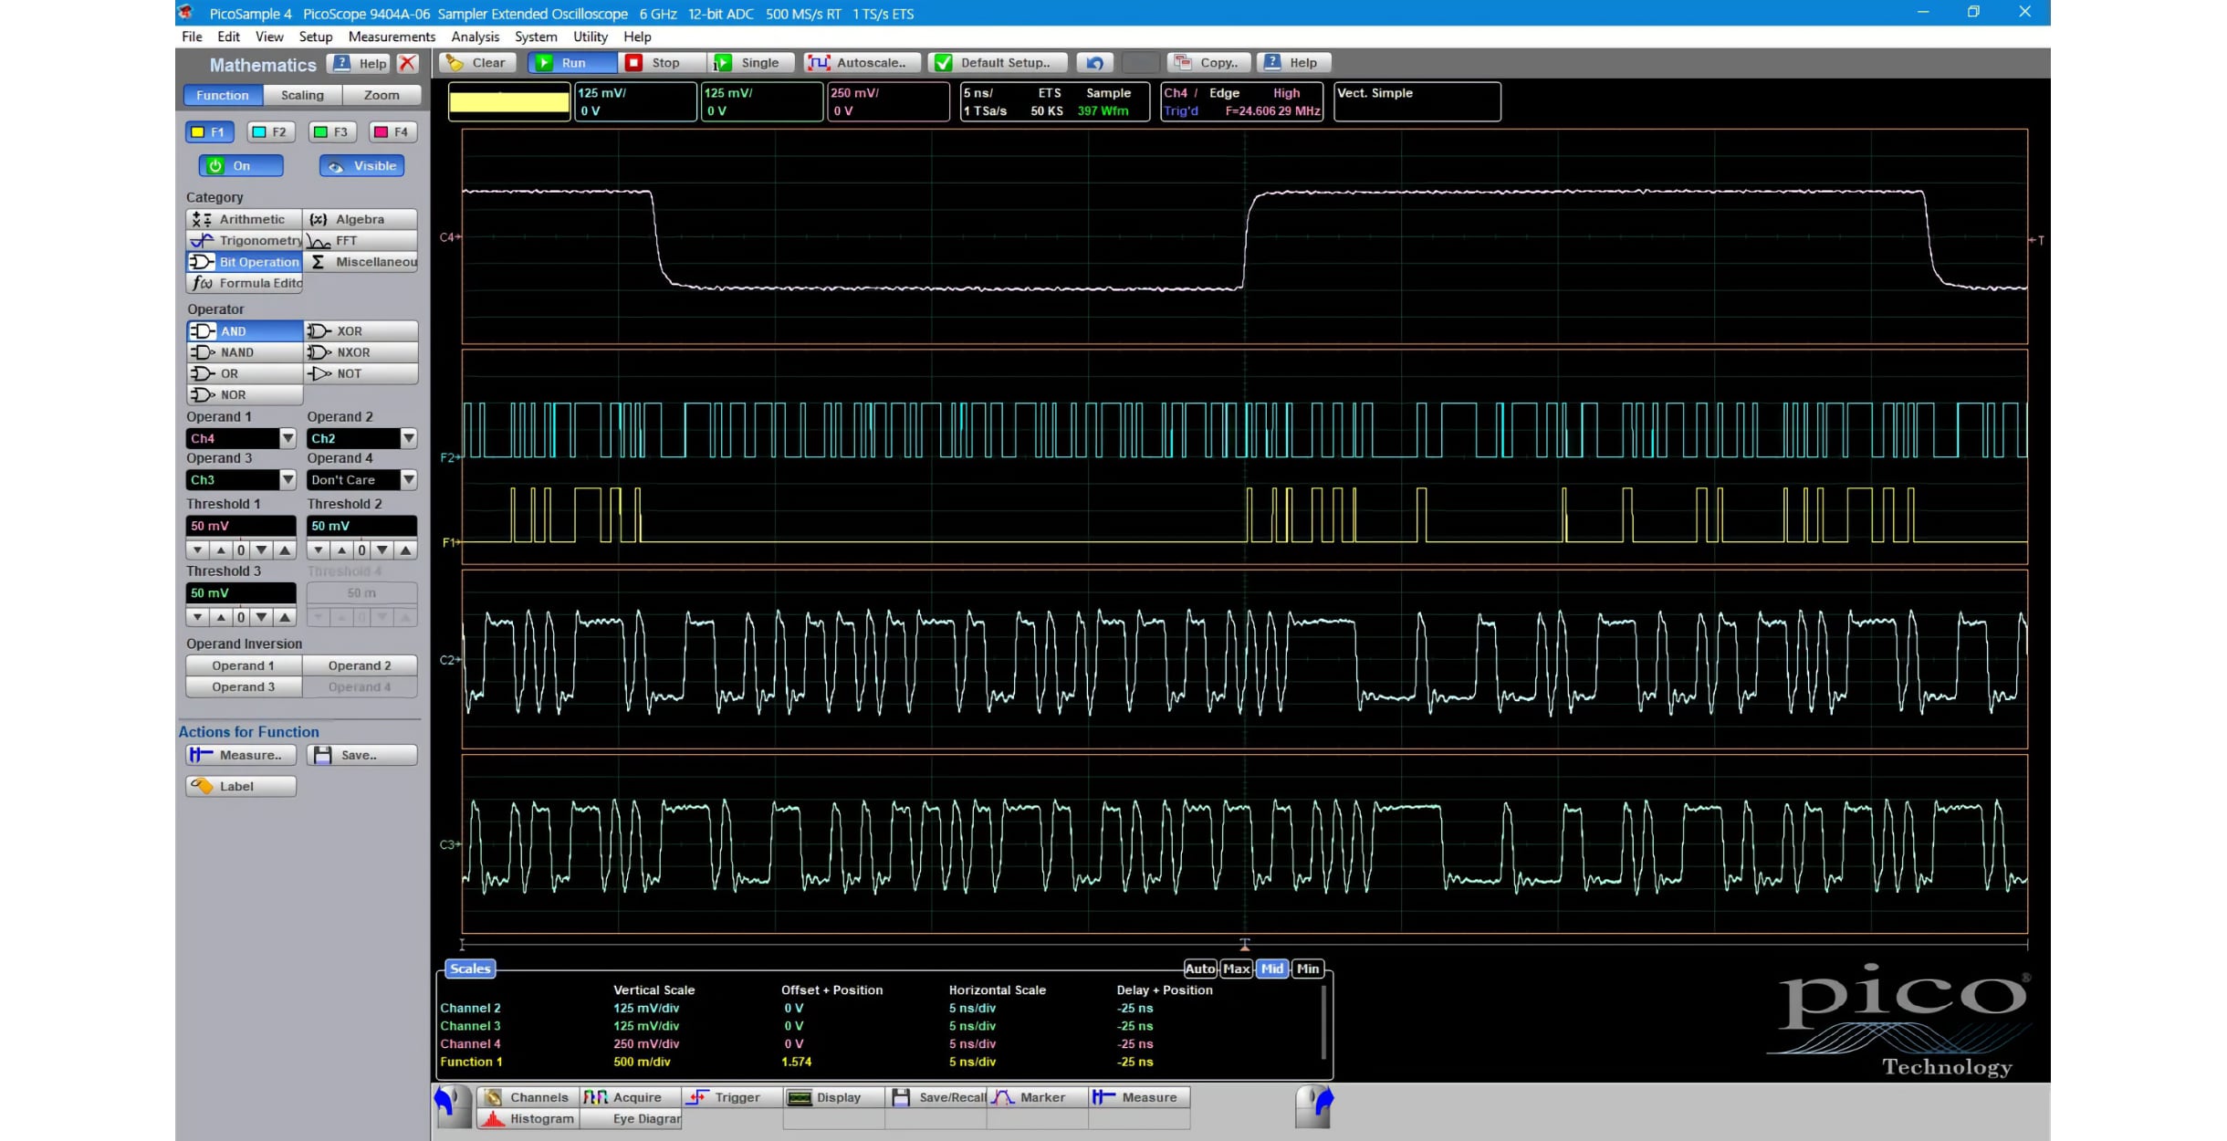Image resolution: width=2227 pixels, height=1141 pixels.
Task: Click the Clear toolbar button
Action: pos(477,63)
